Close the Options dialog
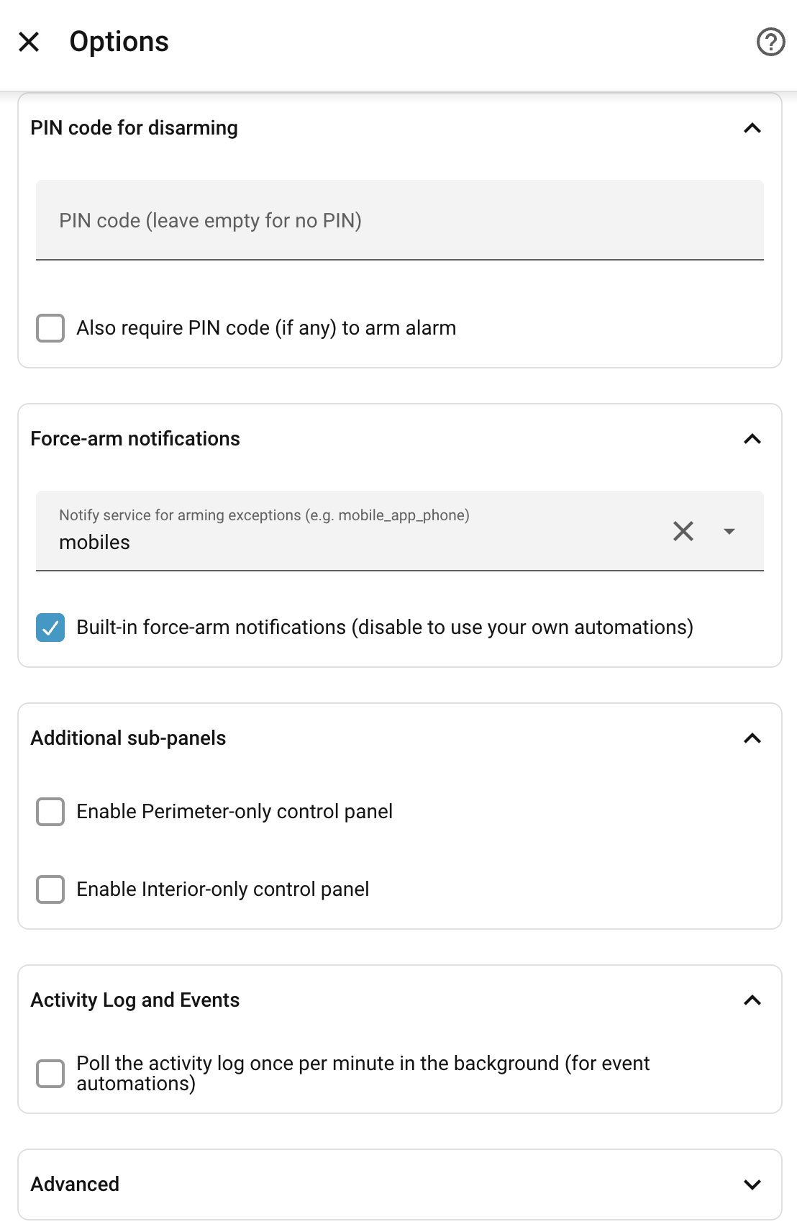Screen dimensions: 797x1232 tap(29, 42)
